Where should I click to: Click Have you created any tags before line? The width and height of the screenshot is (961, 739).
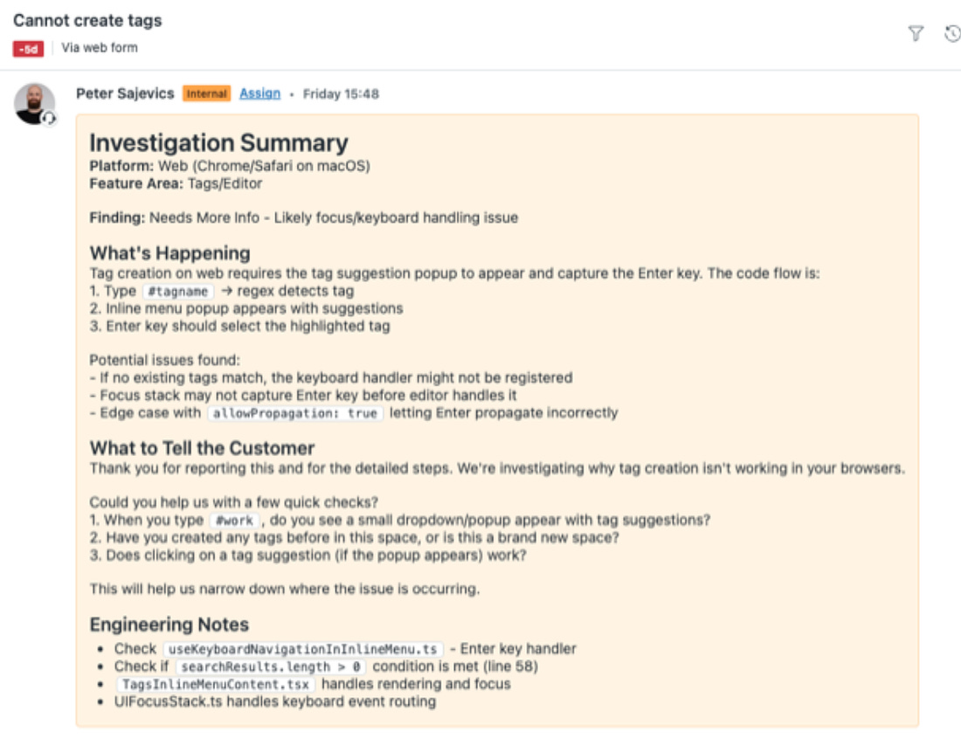pos(354,537)
